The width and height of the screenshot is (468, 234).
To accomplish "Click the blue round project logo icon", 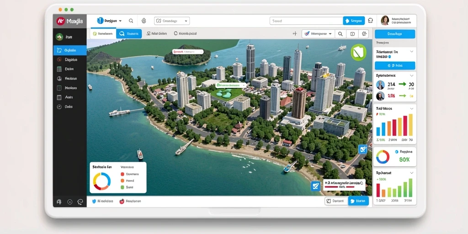I will 100,21.
